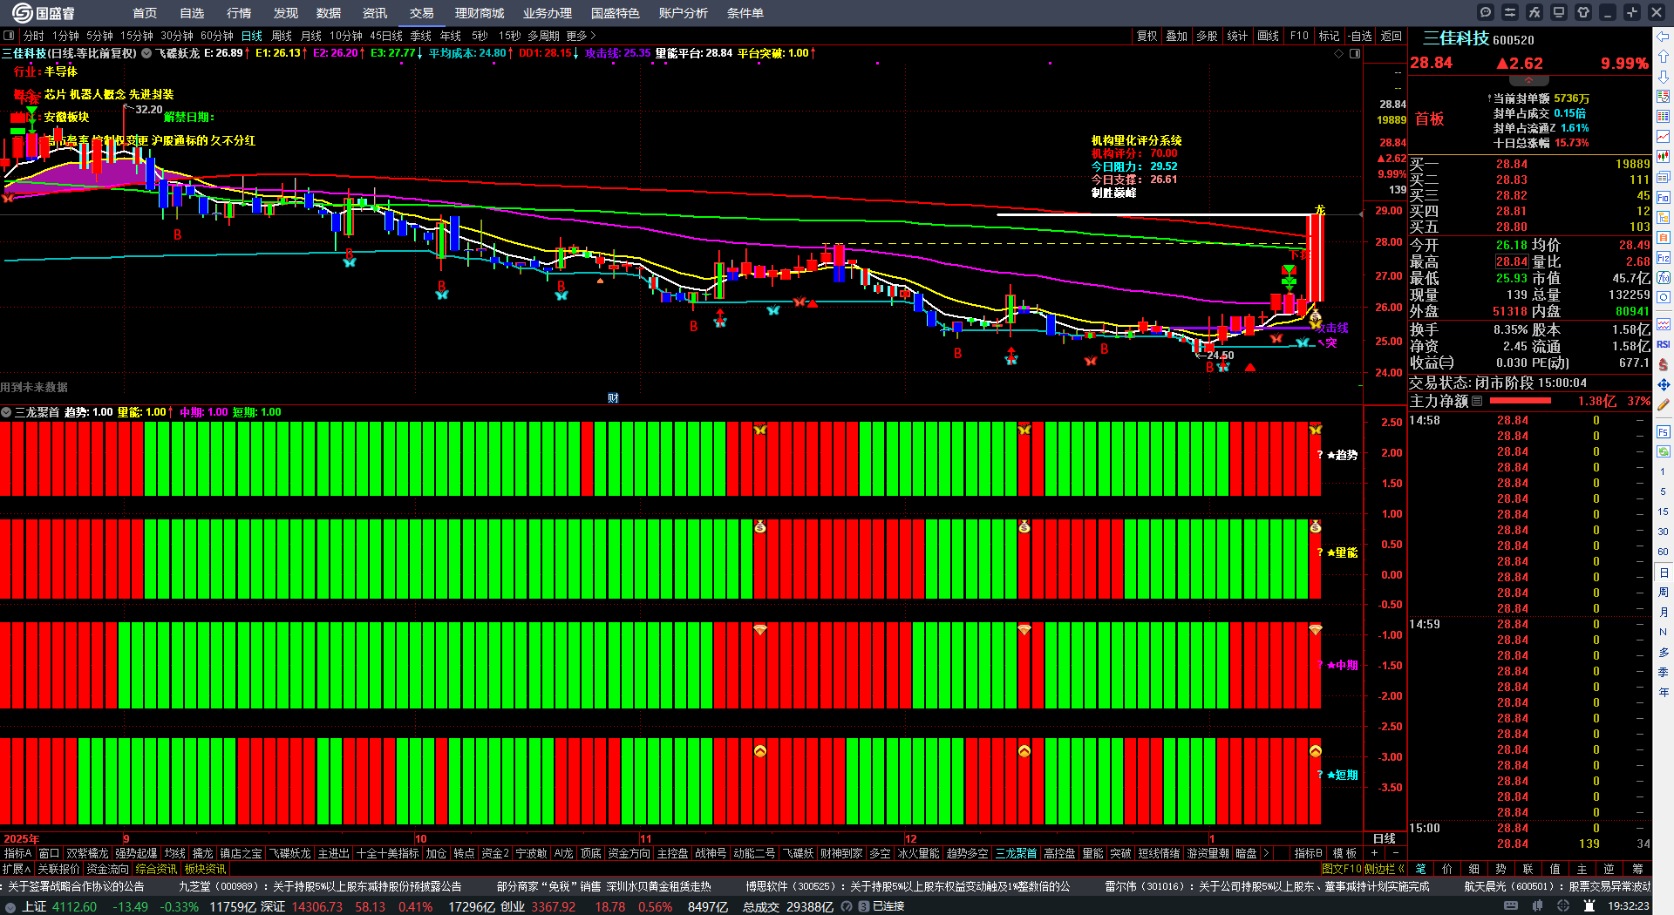Viewport: 1674px width, 915px height.
Task: Click the back arrow in right sidebar
Action: coord(1664,36)
